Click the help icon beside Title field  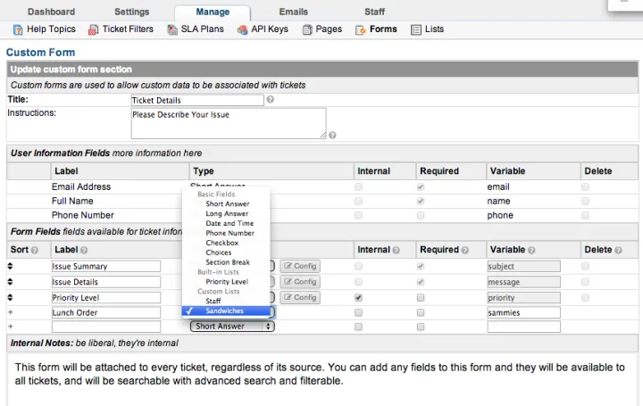[x=271, y=100]
